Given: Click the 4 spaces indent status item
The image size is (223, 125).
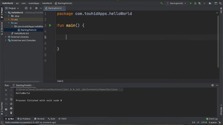Looking at the screenshot, I should point(213,123).
